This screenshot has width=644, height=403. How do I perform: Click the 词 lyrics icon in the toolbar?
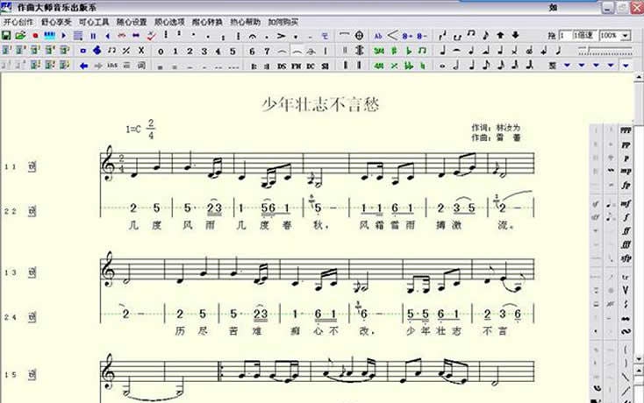click(x=141, y=65)
